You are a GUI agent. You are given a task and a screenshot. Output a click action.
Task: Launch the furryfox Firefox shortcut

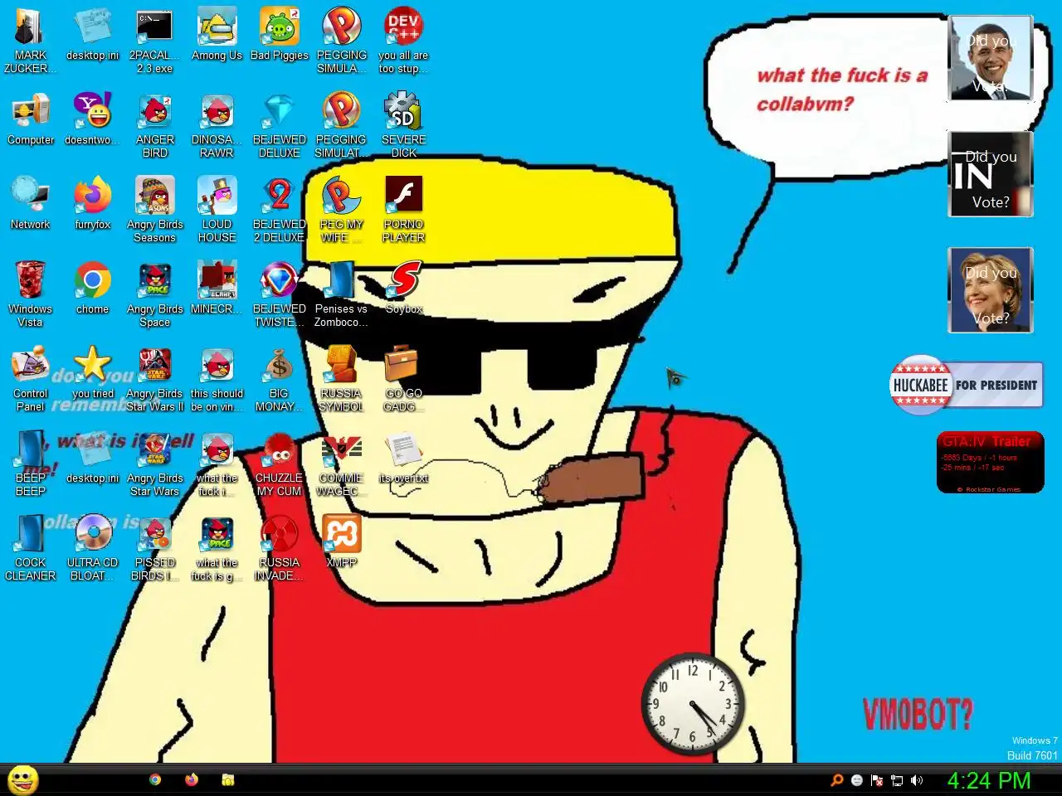pos(93,204)
